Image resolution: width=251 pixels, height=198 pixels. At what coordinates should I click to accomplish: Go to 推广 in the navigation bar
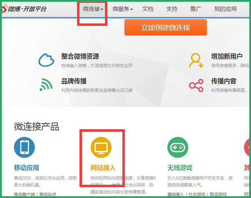(196, 9)
